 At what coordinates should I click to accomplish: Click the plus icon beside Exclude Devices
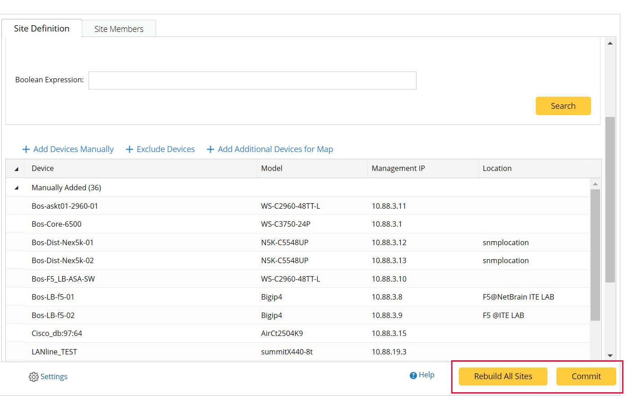coord(130,149)
